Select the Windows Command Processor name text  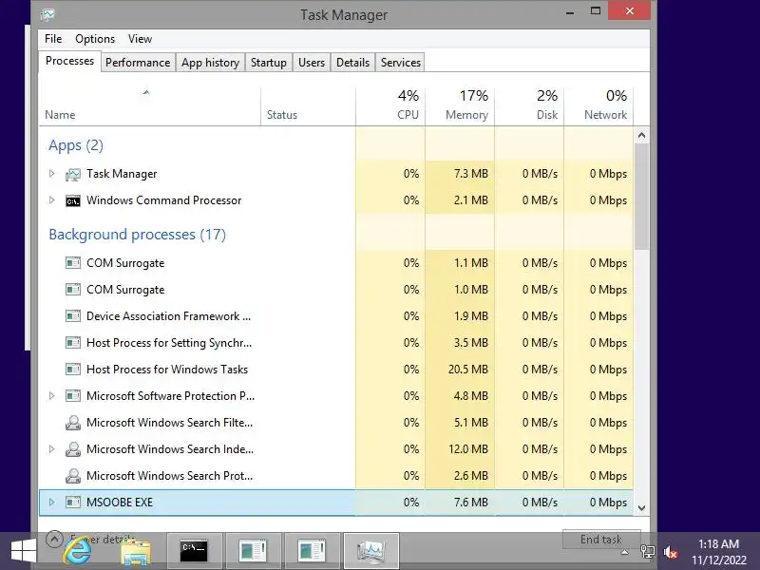point(163,200)
